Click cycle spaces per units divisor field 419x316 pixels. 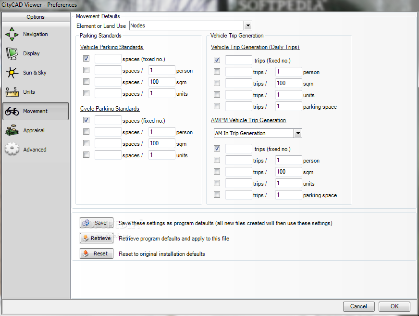click(161, 155)
